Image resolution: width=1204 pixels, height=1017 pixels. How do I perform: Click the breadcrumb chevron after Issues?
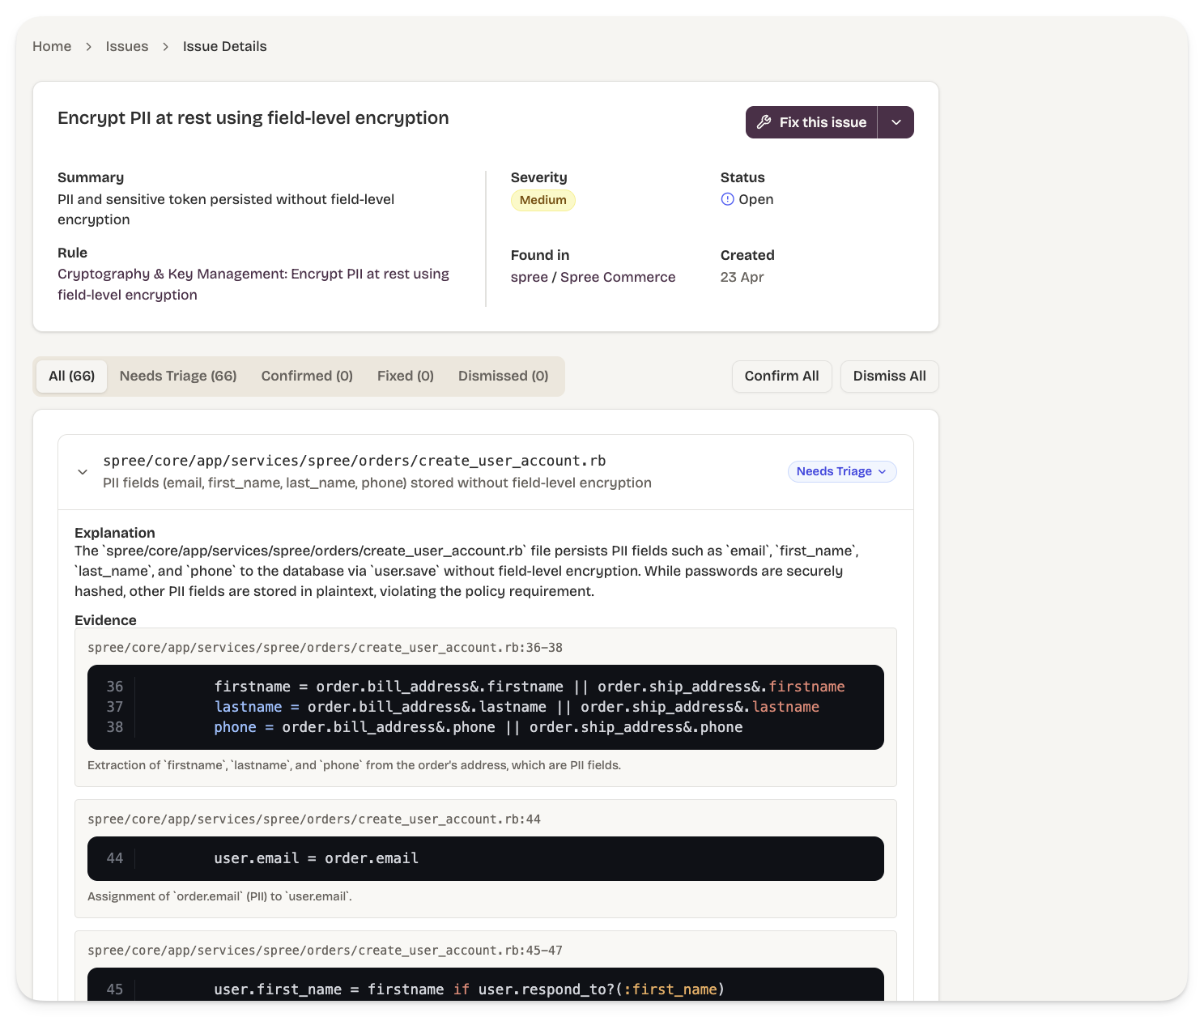point(166,47)
